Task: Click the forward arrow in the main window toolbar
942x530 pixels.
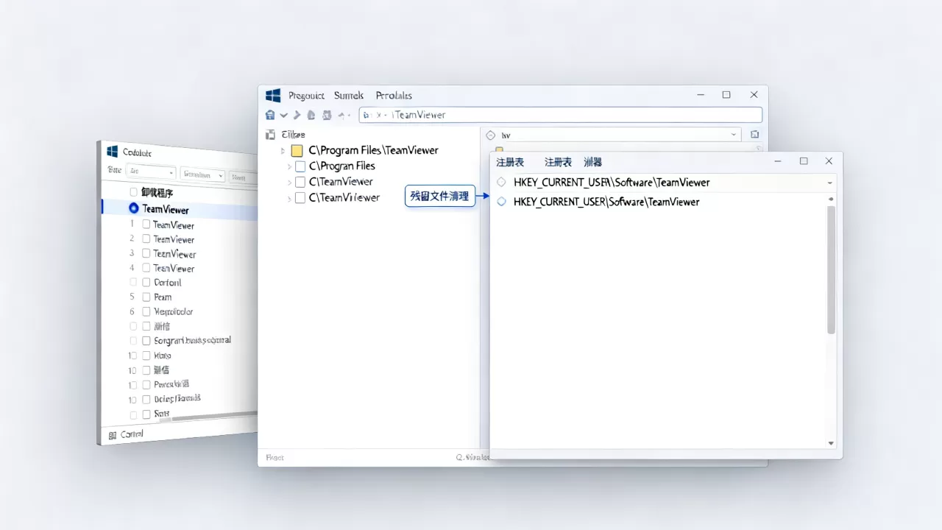Action: (x=297, y=115)
